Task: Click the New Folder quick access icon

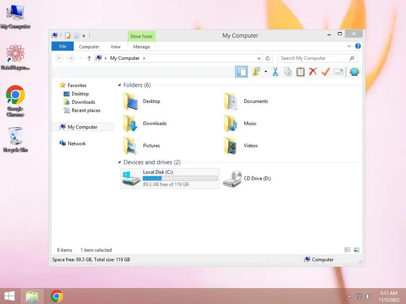Action: [x=76, y=36]
